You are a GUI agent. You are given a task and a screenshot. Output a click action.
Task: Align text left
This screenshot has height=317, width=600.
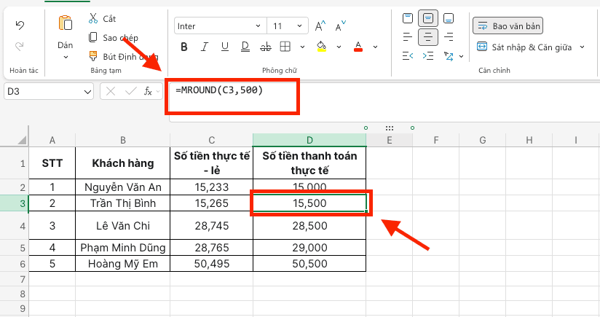(408, 36)
